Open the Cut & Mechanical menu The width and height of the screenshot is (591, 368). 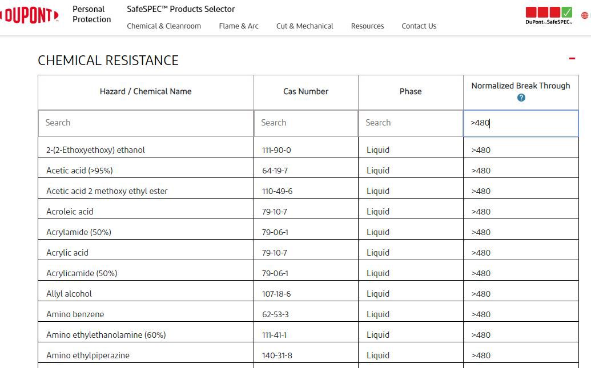pos(304,26)
